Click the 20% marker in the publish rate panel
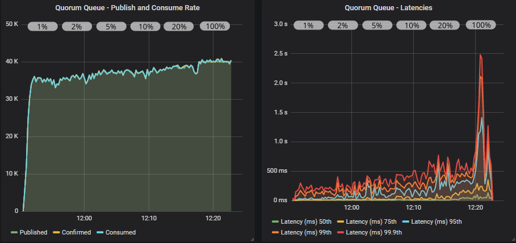This screenshot has height=243, width=516. [x=178, y=27]
